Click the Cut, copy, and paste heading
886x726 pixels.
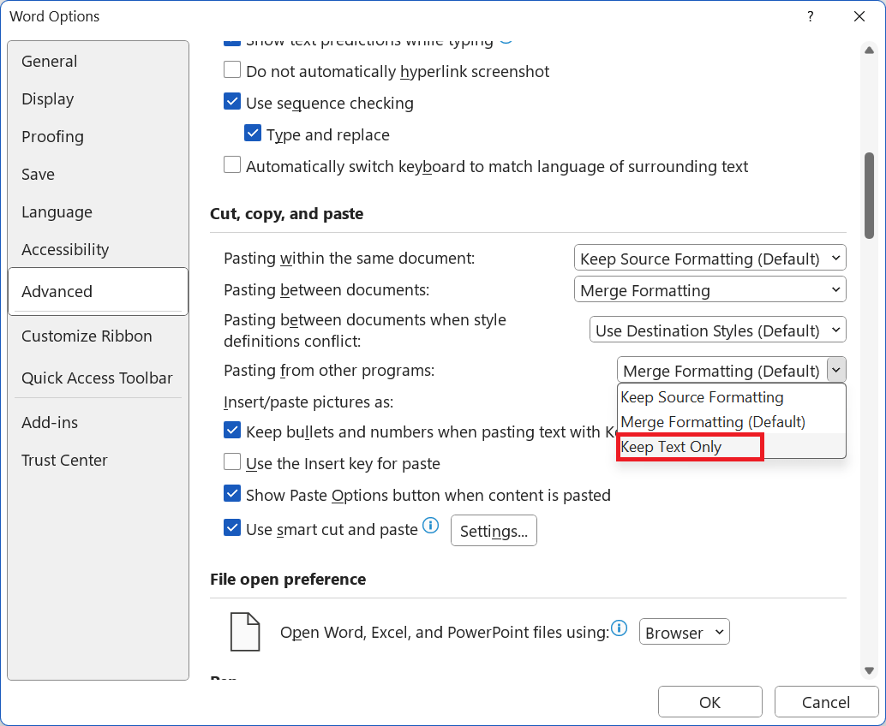point(286,214)
